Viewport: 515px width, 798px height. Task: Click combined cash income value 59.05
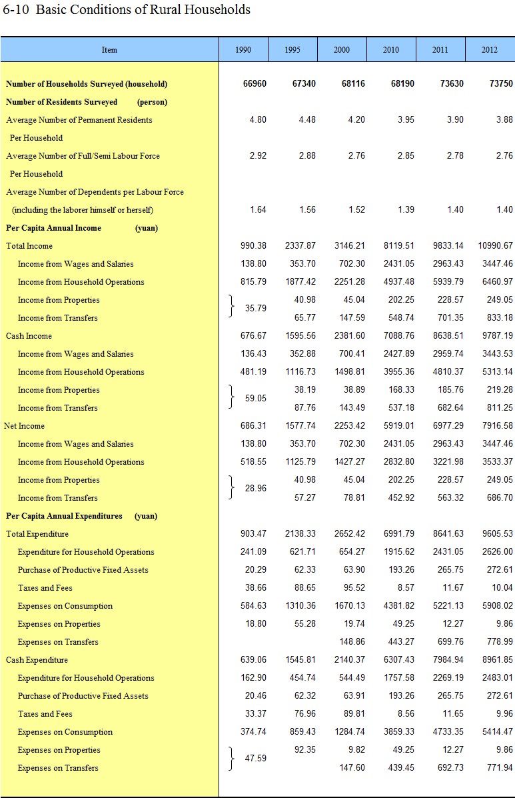(256, 399)
